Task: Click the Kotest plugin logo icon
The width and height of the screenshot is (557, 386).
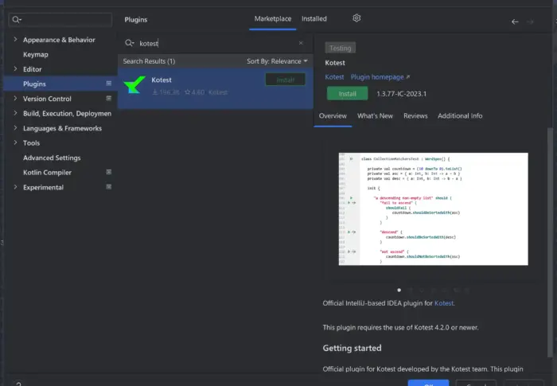Action: 134,85
